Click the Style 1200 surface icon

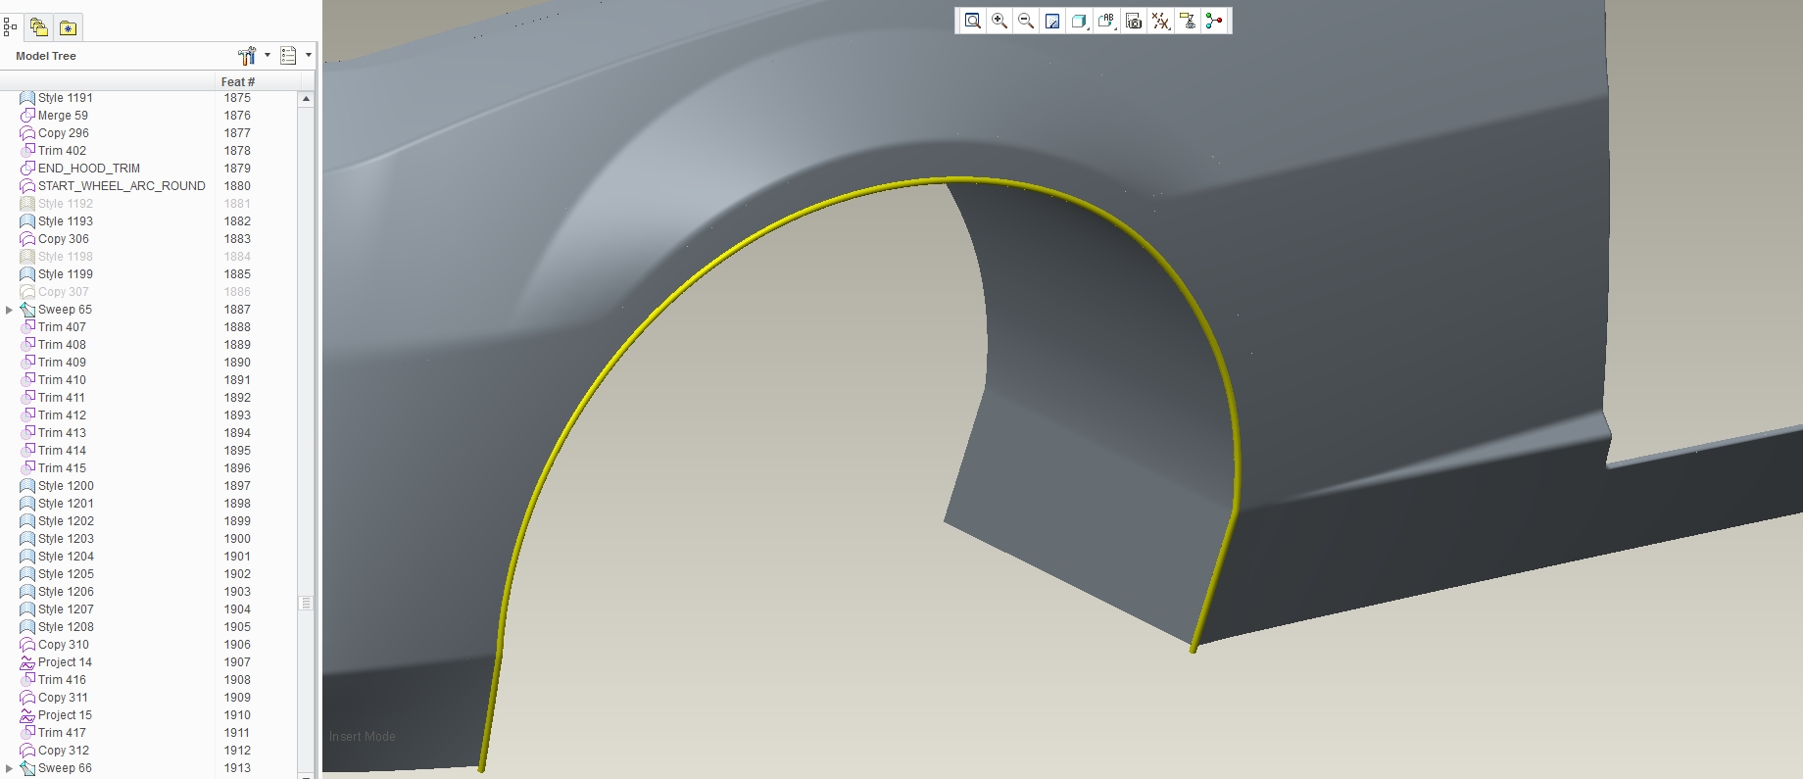pyautogui.click(x=27, y=486)
